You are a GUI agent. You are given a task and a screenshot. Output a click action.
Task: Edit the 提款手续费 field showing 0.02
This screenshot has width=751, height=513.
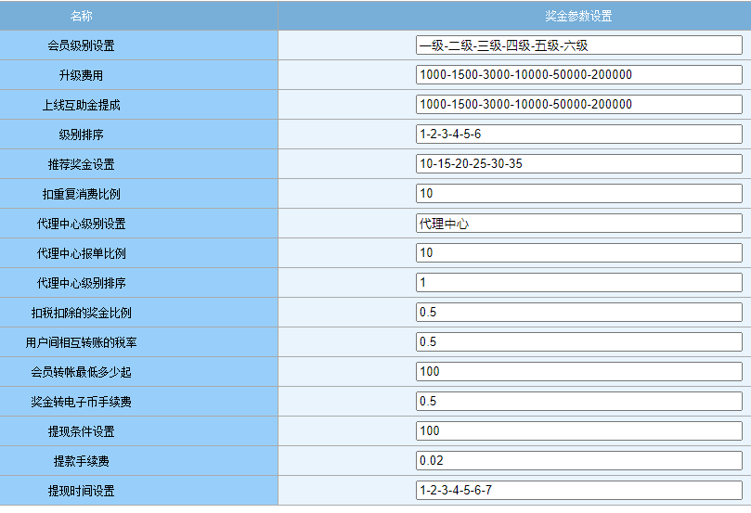[579, 461]
